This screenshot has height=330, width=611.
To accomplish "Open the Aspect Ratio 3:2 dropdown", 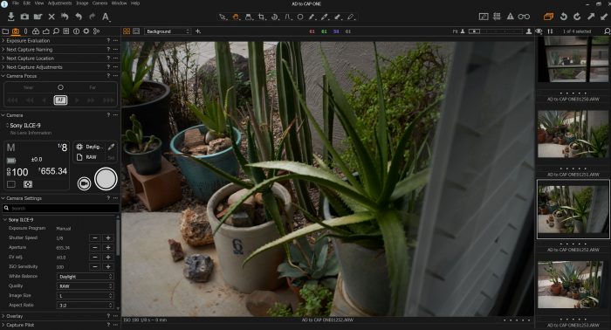I will click(x=85, y=305).
